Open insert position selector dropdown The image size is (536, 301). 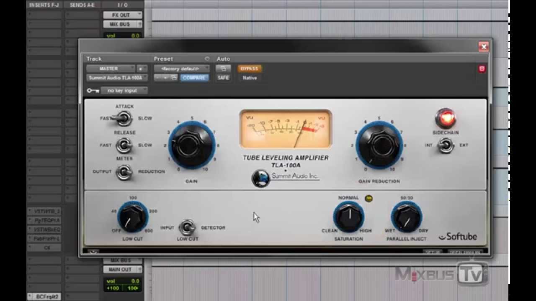coord(142,69)
